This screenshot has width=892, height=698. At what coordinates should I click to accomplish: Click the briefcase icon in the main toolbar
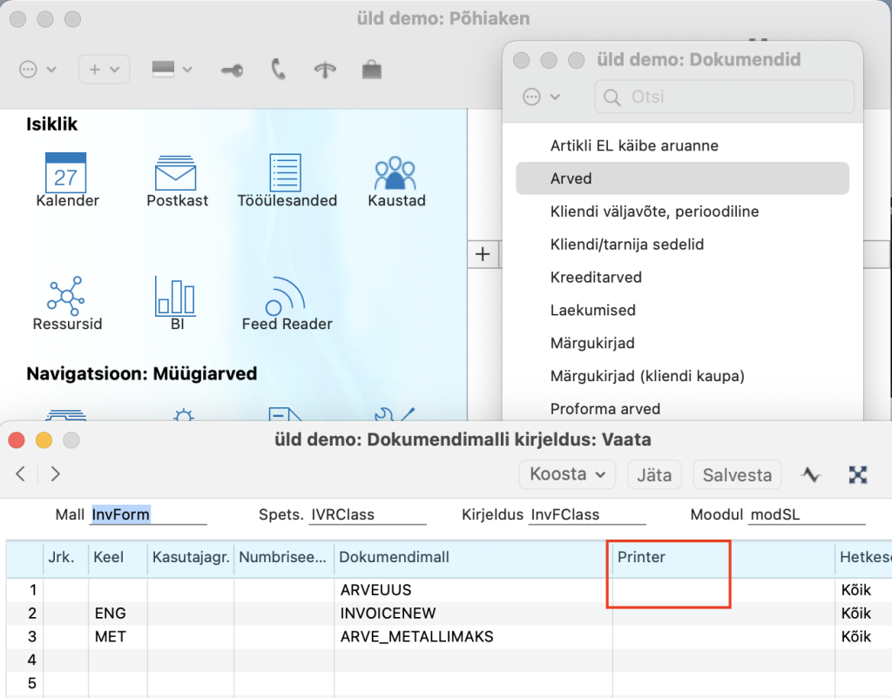(372, 70)
